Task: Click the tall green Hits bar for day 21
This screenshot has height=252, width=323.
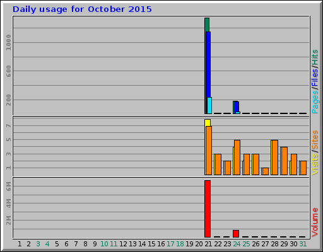Action: [207, 25]
